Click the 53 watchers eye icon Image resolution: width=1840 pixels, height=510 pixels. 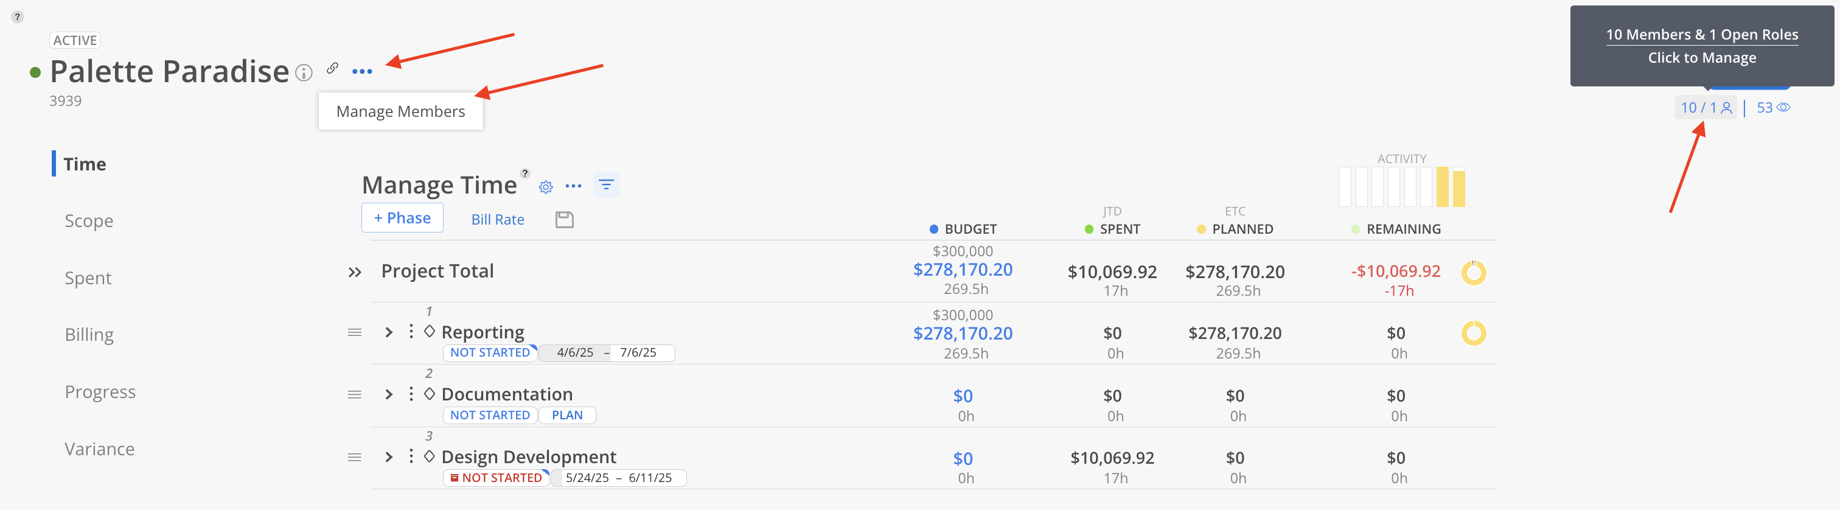[x=1783, y=108]
